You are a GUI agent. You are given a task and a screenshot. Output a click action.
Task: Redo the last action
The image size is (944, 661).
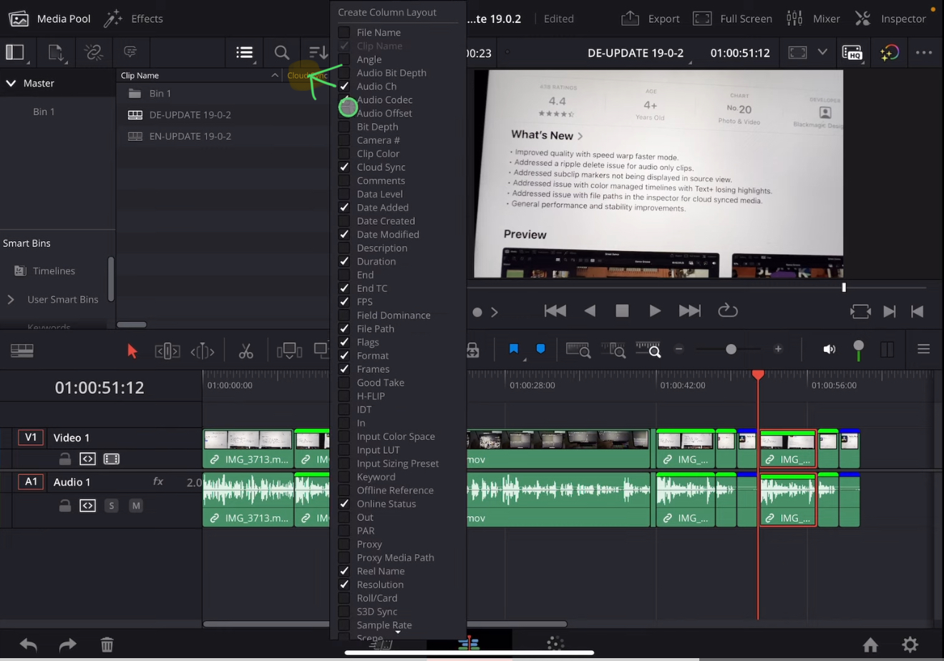pos(67,645)
